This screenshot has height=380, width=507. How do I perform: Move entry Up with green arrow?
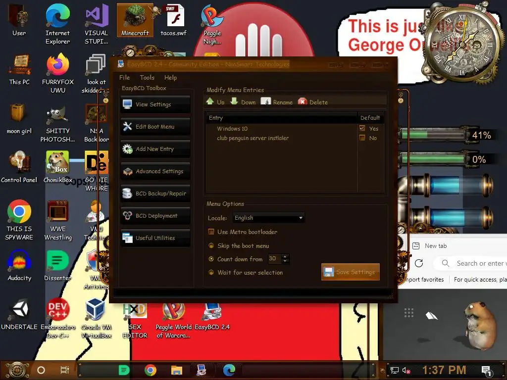[215, 102]
